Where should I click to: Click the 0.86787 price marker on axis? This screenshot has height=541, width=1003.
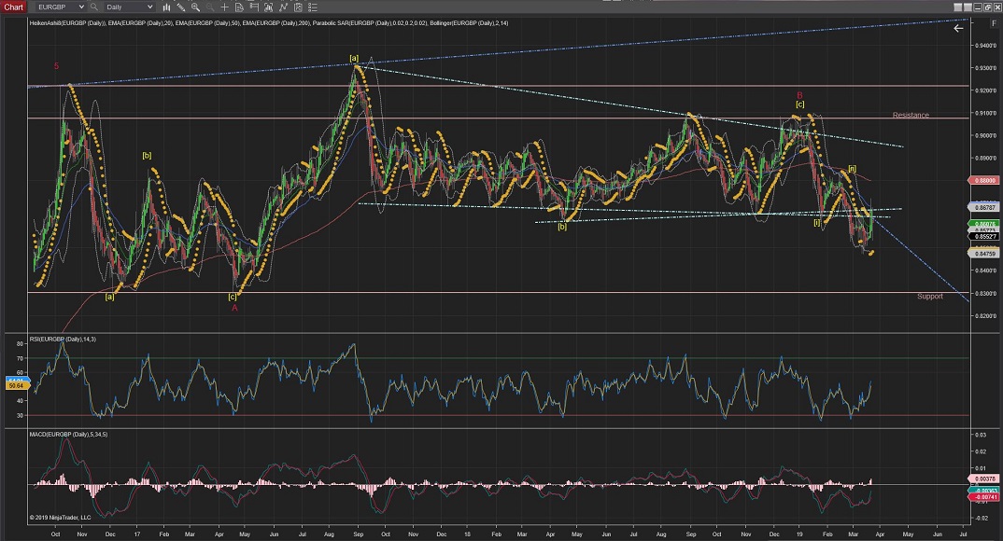pos(985,207)
